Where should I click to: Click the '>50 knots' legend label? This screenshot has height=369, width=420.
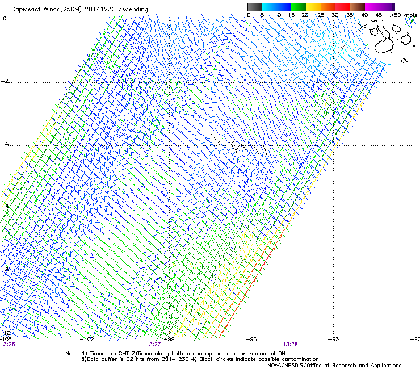pyautogui.click(x=404, y=15)
